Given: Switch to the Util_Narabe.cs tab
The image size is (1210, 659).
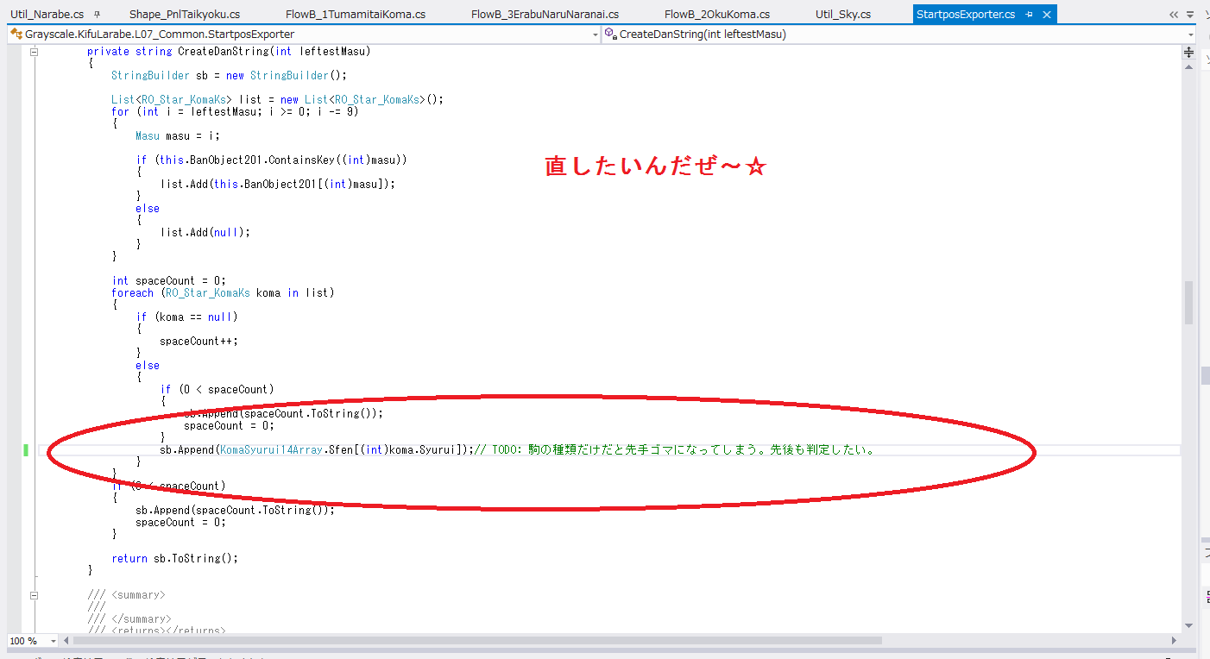Looking at the screenshot, I should coord(47,15).
